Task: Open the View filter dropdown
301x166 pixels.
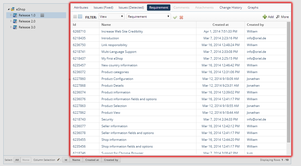Action: pyautogui.click(x=111, y=17)
